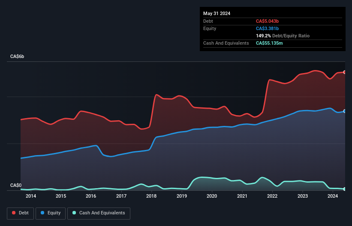This screenshot has width=352, height=226.
Task: Click the May 31 2024 tooltip date
Action: click(x=217, y=13)
